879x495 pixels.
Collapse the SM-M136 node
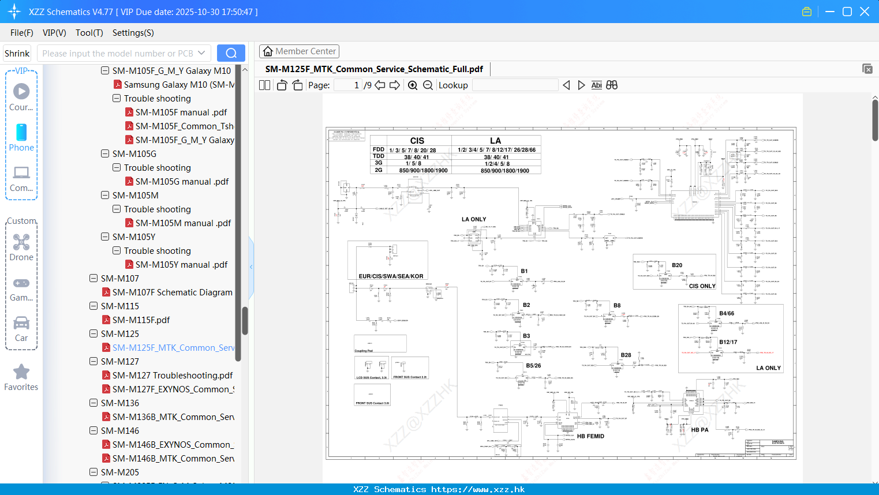click(93, 403)
